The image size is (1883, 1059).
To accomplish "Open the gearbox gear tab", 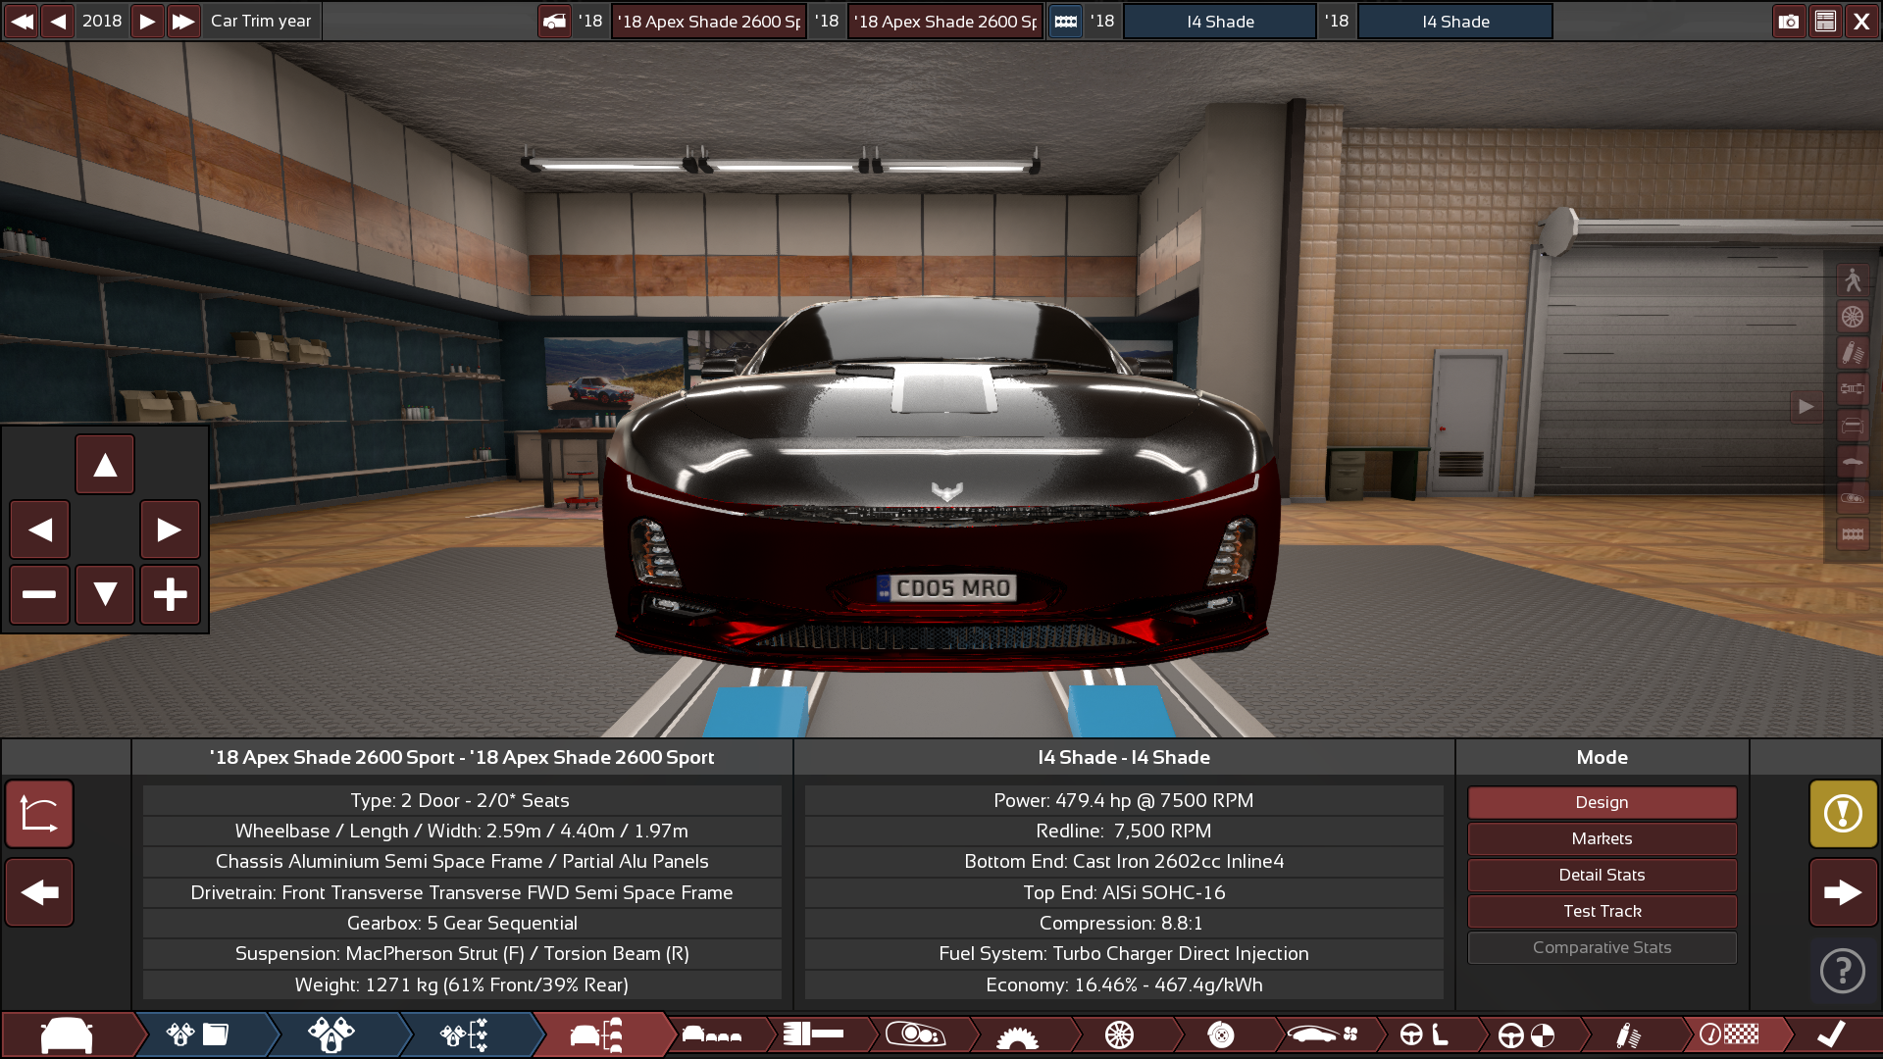I will [1017, 1034].
